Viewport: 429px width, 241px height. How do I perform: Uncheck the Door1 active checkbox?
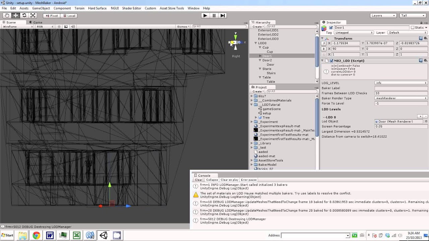(x=331, y=27)
